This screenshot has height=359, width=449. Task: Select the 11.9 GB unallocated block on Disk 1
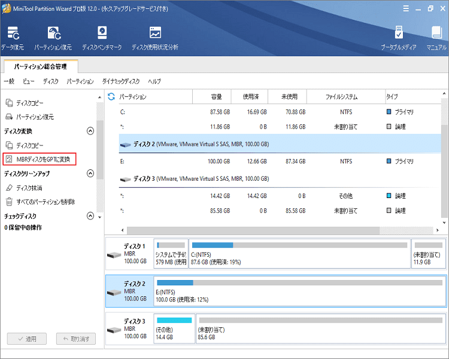coord(429,254)
